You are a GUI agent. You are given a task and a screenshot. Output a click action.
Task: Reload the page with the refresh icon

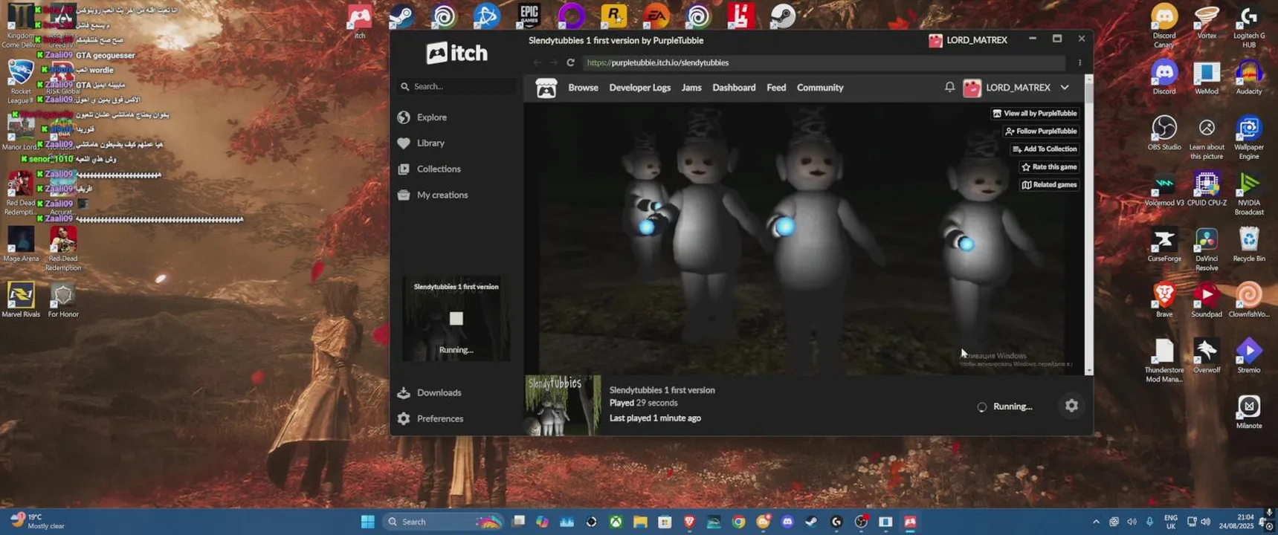(x=570, y=62)
